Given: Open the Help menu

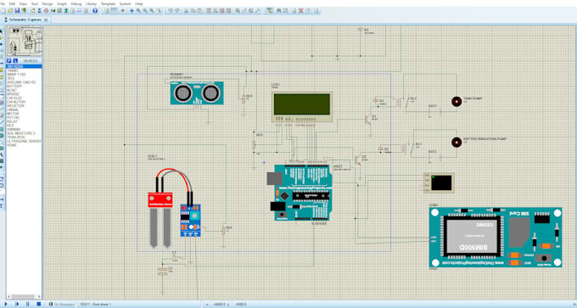Looking at the screenshot, I should coord(138,3).
